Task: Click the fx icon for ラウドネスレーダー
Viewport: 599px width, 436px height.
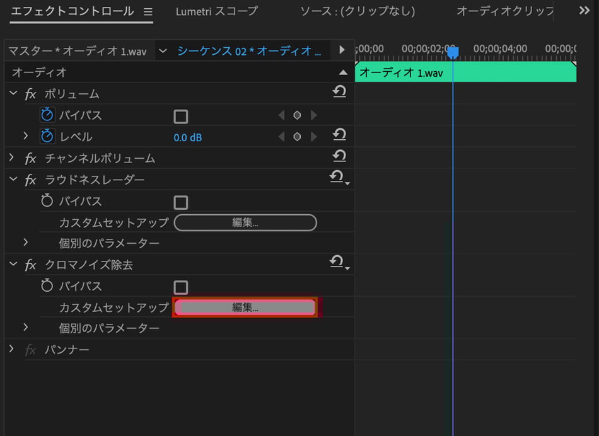Action: point(30,180)
